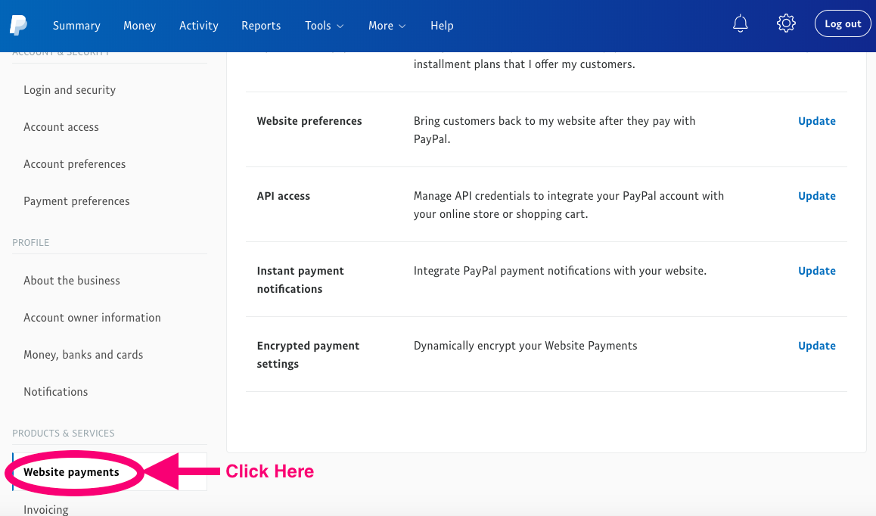Click the 'Encrypted payment settings' label

(x=309, y=355)
